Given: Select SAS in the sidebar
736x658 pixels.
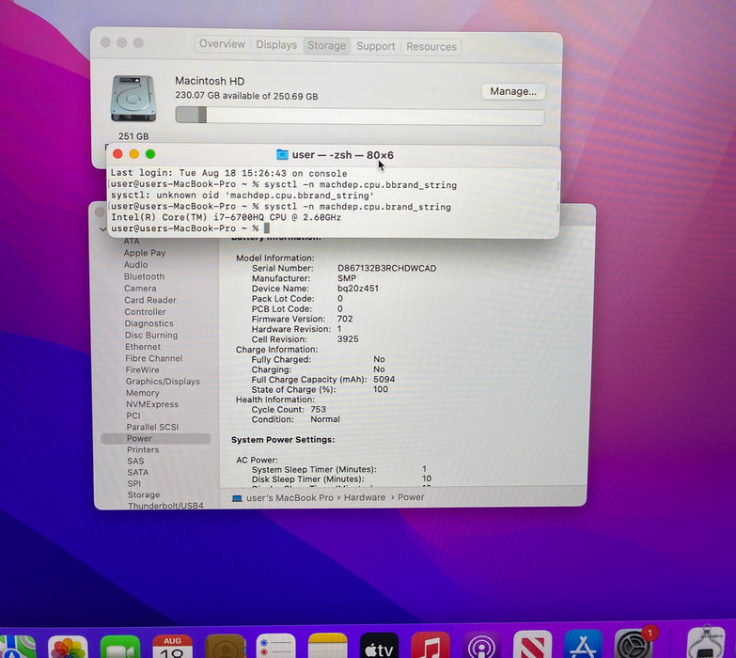Looking at the screenshot, I should point(135,461).
